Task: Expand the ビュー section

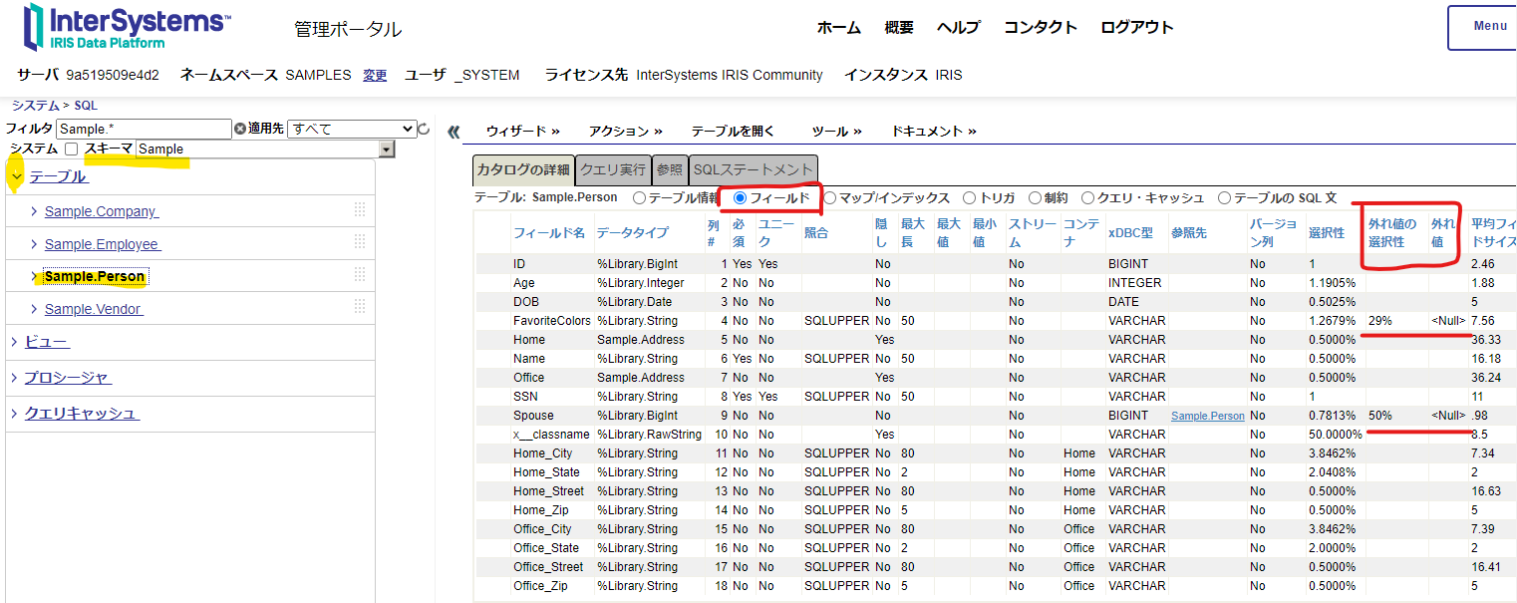Action: pyautogui.click(x=46, y=342)
